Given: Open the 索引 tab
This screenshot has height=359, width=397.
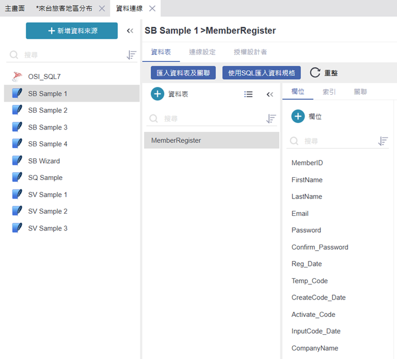Looking at the screenshot, I should click(329, 91).
